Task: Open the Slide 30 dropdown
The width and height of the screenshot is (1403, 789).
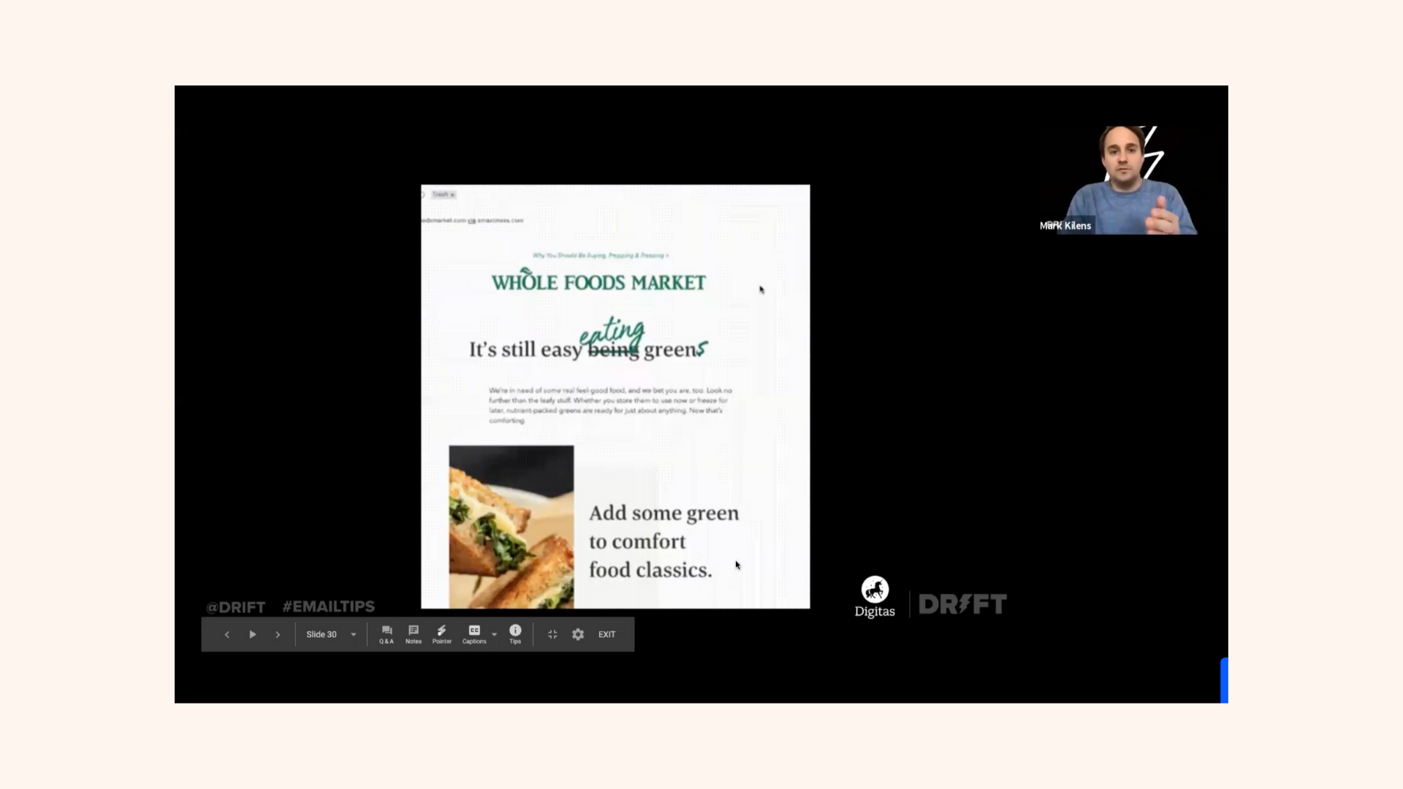Action: [331, 635]
